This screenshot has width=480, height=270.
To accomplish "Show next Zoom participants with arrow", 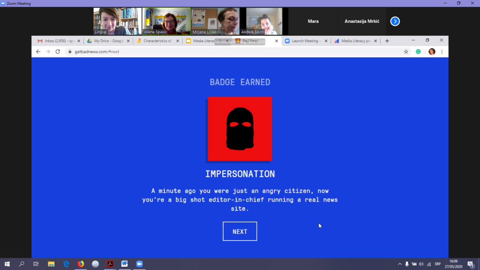I will coord(395,21).
